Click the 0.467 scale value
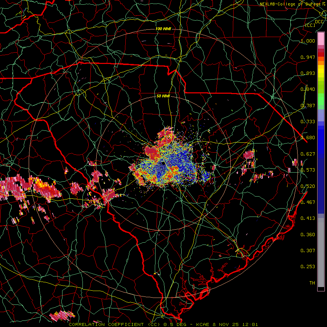327x327 pixels. 308,202
